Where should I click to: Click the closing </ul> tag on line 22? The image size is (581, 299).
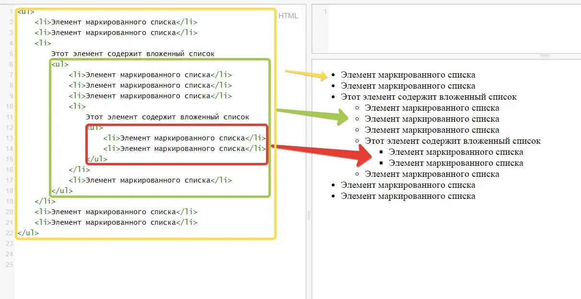28,233
